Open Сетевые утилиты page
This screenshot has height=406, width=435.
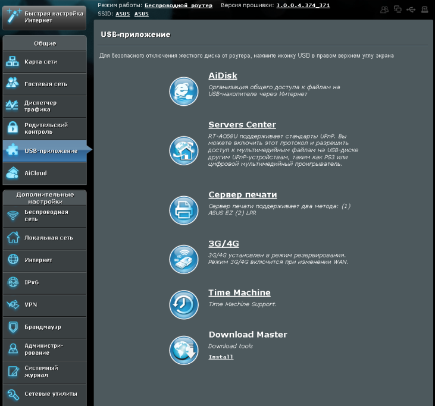[45, 394]
